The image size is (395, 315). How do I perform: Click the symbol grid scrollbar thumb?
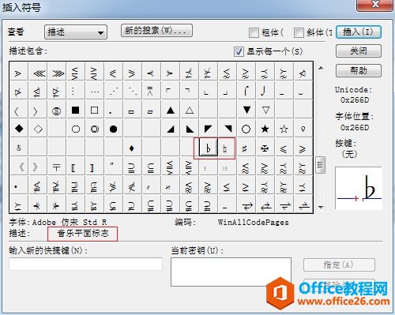[x=321, y=165]
